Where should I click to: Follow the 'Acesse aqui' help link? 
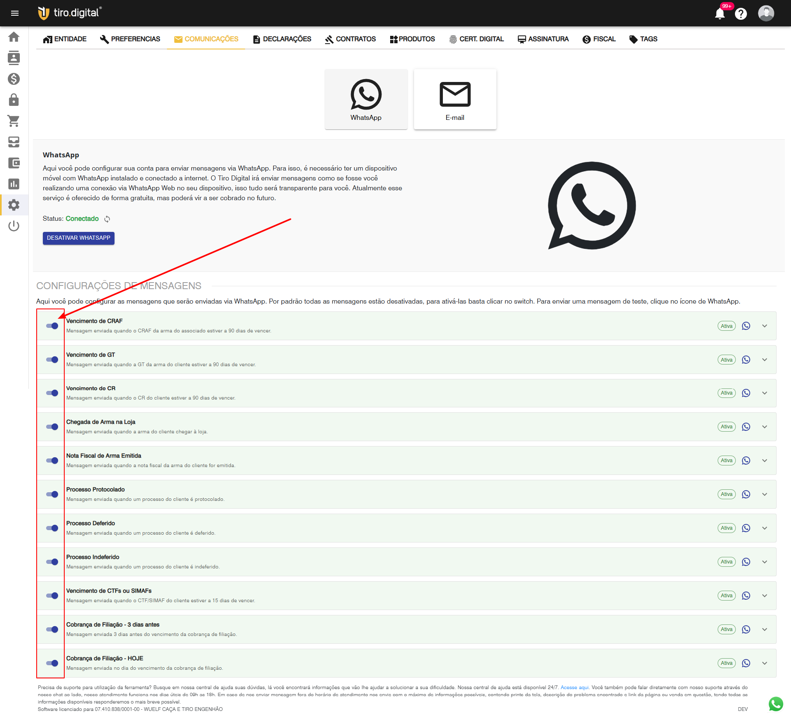click(574, 687)
